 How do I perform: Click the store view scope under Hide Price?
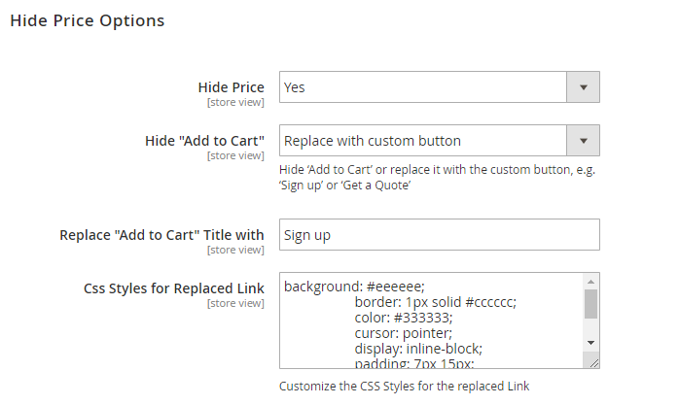[234, 101]
